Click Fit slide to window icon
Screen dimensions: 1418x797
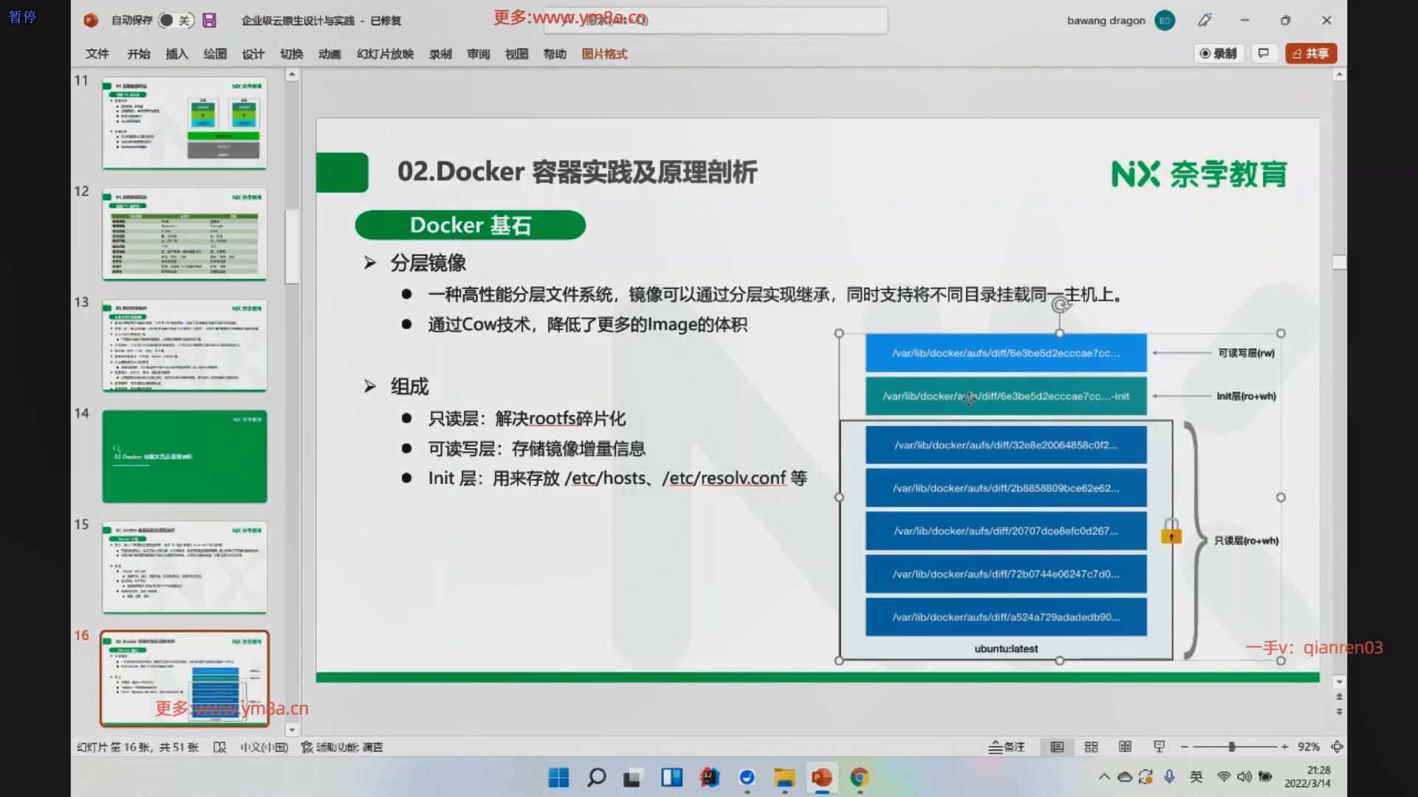pyautogui.click(x=1337, y=747)
